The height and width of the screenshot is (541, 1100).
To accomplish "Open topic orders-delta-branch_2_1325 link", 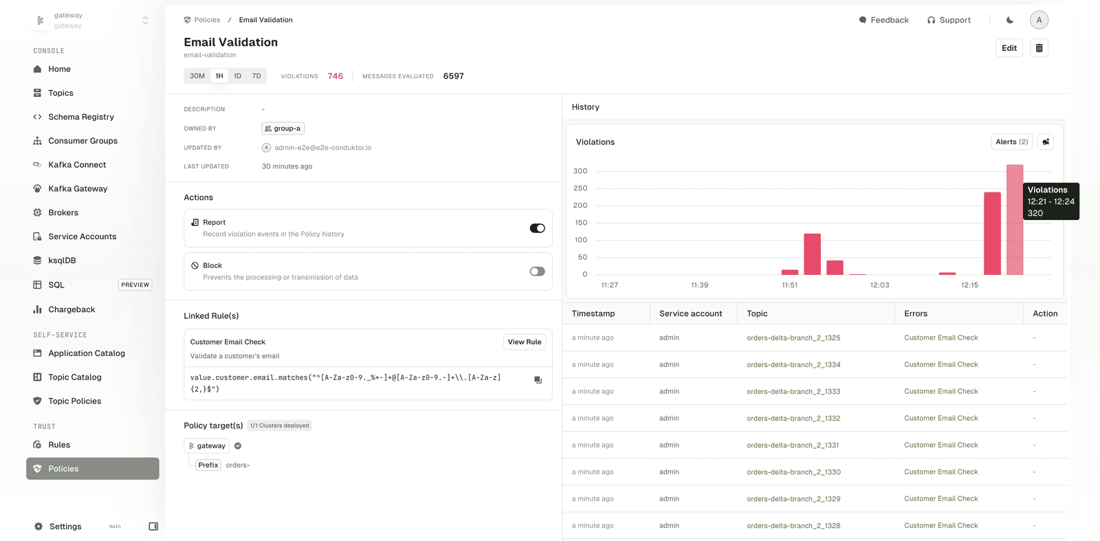I will (793, 338).
